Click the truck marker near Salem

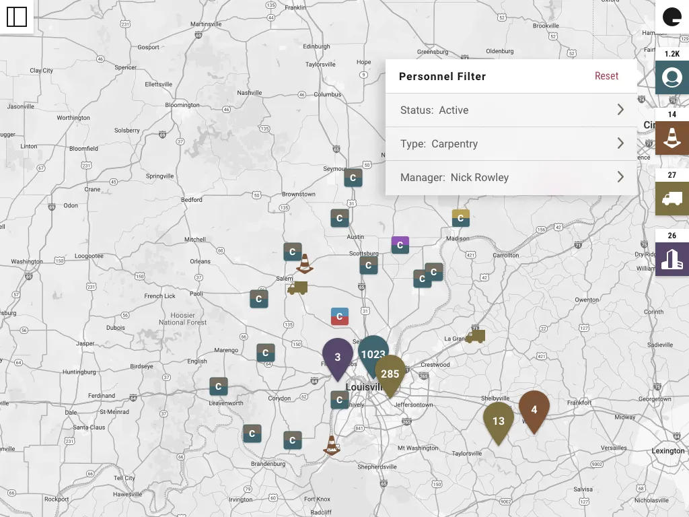297,288
